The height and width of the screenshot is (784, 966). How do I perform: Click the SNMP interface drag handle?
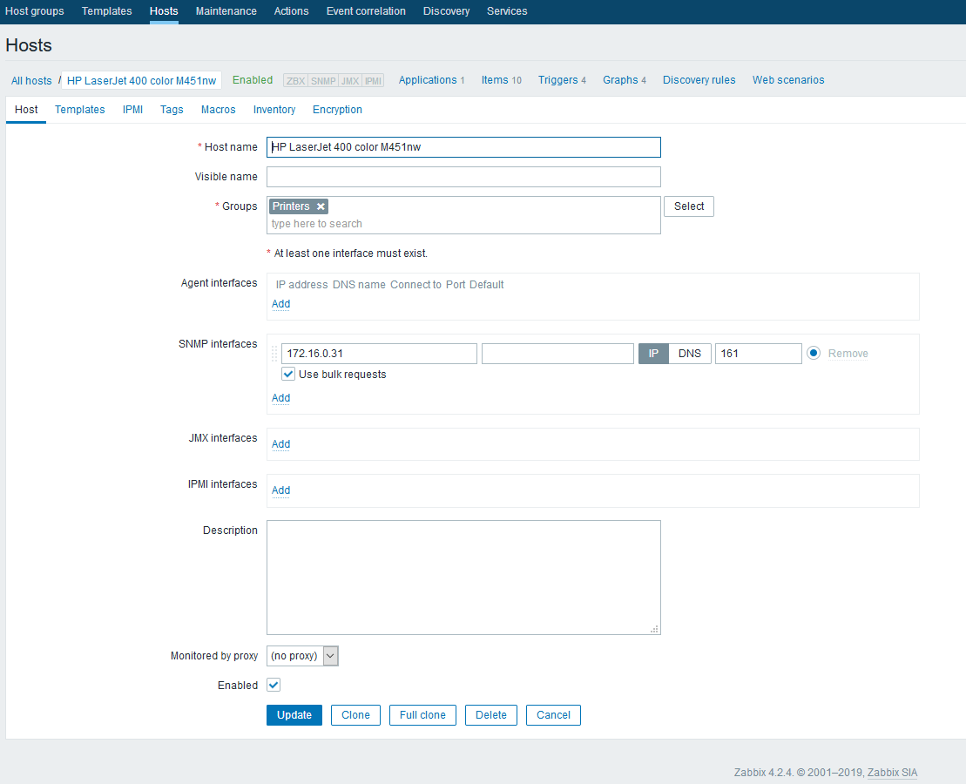[274, 354]
